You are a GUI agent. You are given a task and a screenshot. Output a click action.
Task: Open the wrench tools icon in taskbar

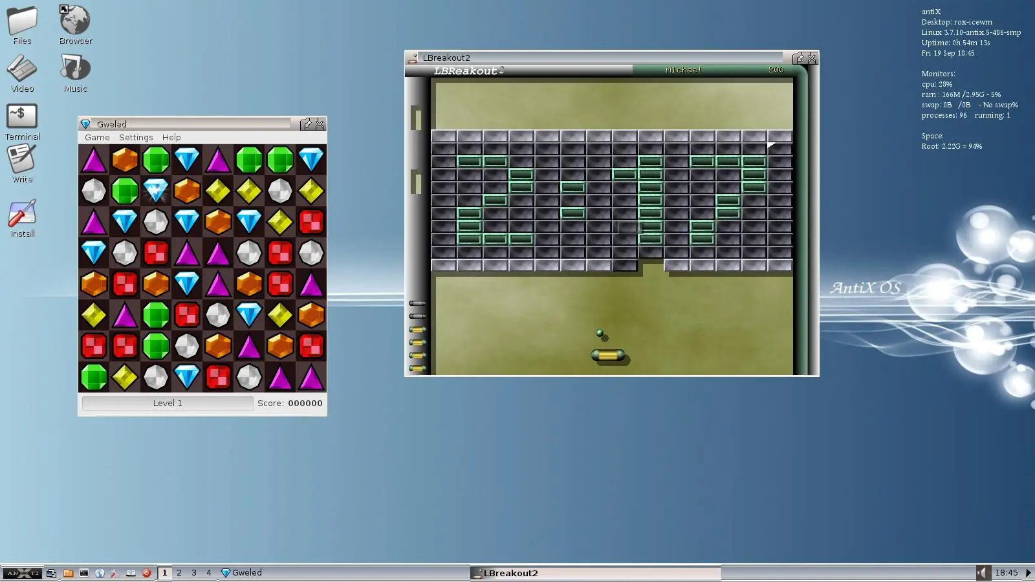tap(114, 573)
